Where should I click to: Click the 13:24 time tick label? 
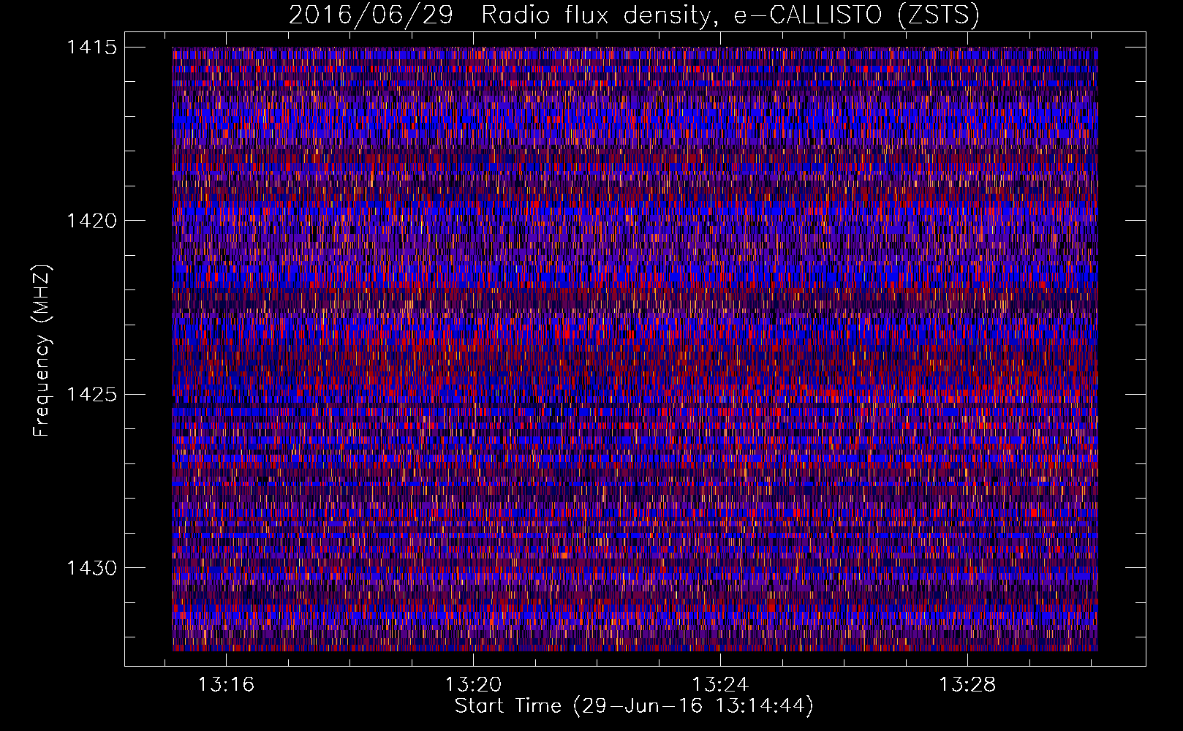point(721,684)
